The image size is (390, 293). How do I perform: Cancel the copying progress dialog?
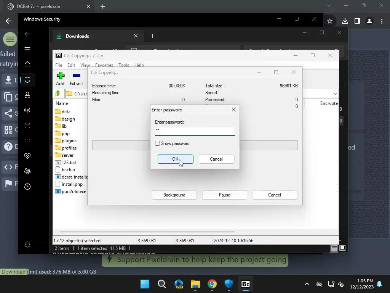(275, 195)
